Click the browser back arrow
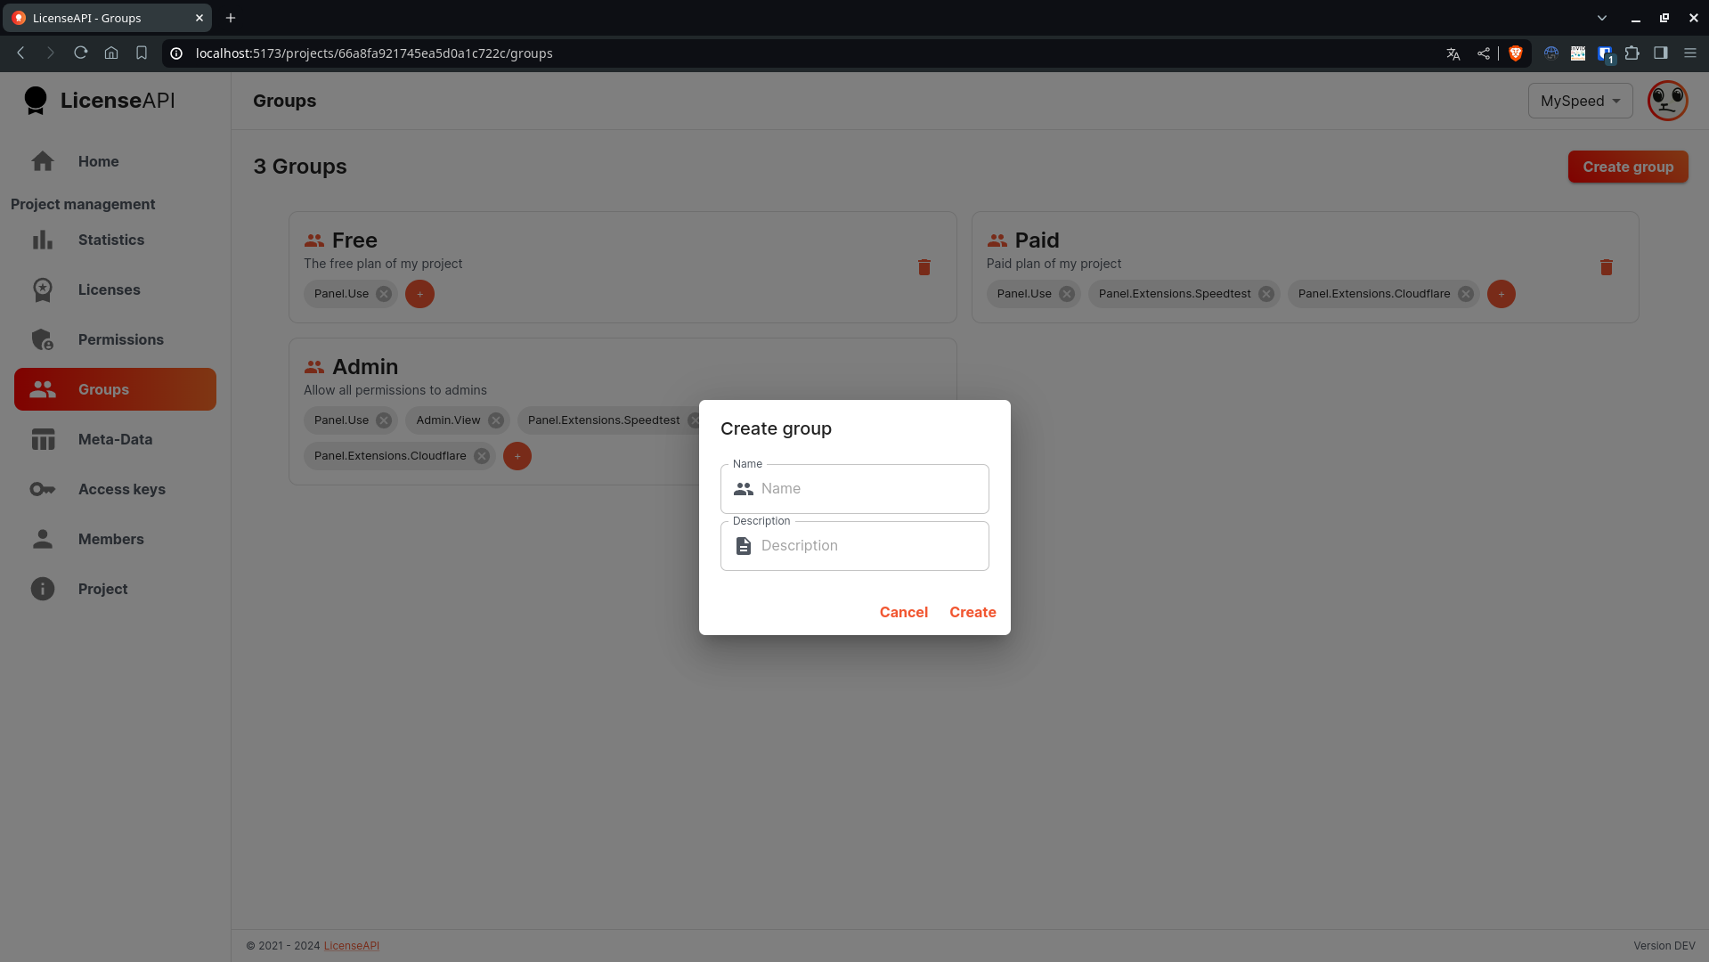 [20, 53]
